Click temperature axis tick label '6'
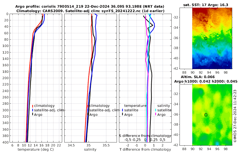Viewport: 238px width, 153px height. click(12, 145)
